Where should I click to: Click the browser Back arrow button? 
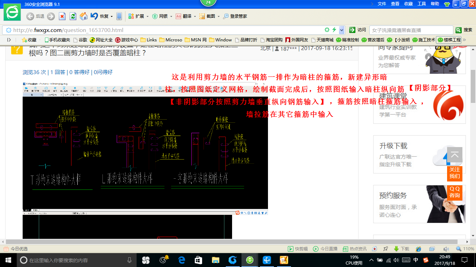(30, 16)
